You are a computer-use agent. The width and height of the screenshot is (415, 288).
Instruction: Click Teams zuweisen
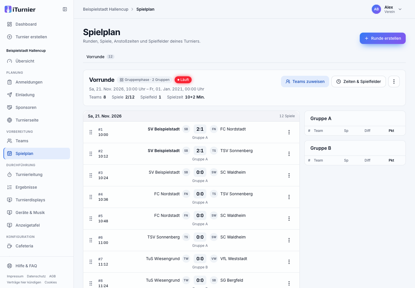305,82
